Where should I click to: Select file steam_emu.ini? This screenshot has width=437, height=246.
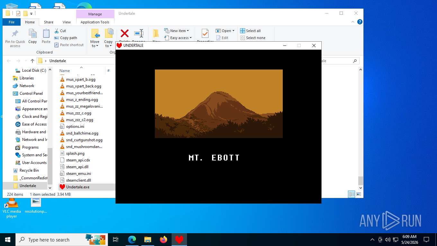click(x=75, y=174)
